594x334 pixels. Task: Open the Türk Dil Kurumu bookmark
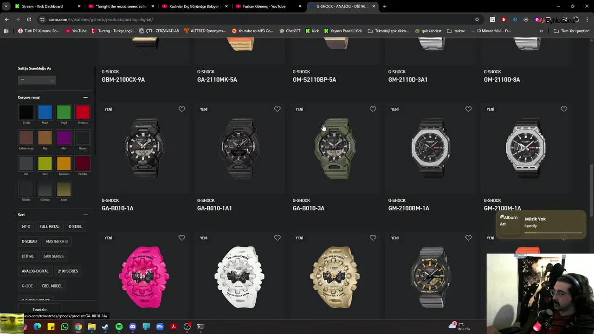pyautogui.click(x=39, y=31)
